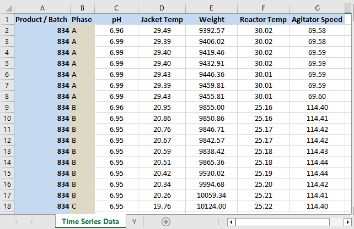Click the Reactor Temp value 25.22

pos(263,206)
